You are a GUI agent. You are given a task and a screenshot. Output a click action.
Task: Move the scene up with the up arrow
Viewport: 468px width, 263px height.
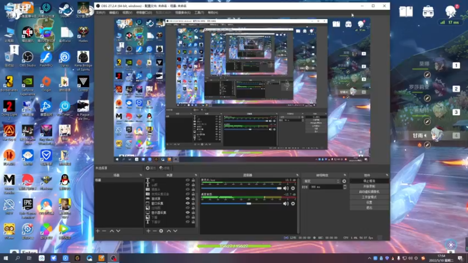pos(112,231)
